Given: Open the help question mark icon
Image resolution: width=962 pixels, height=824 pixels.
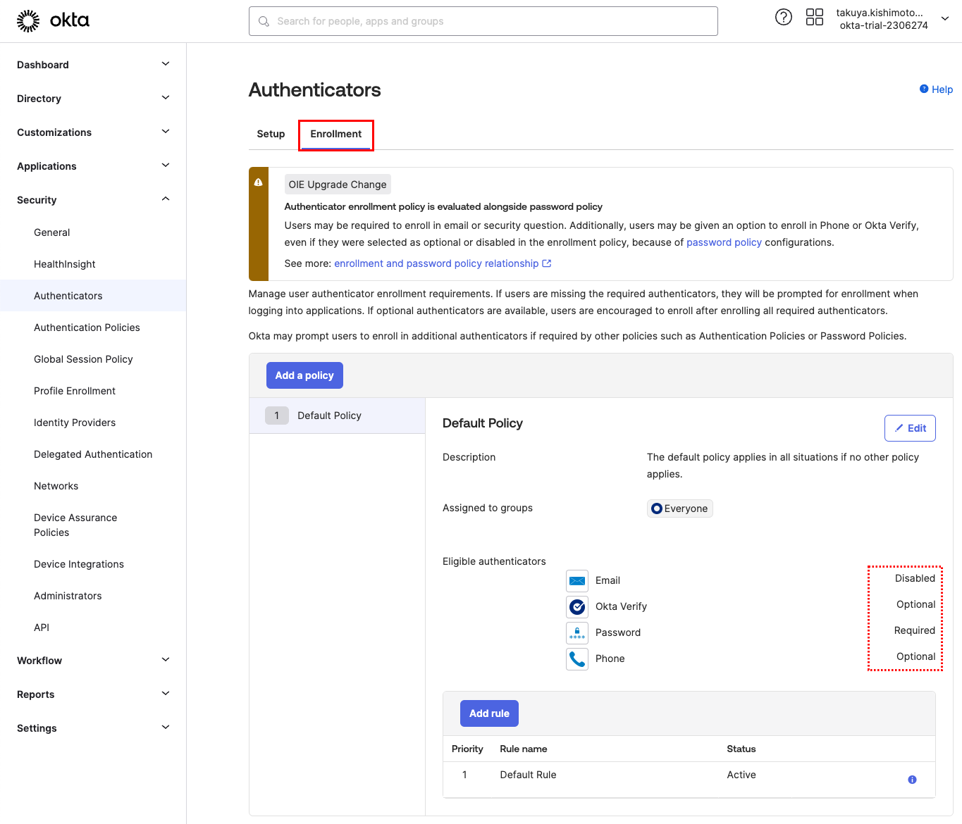Looking at the screenshot, I should pos(783,18).
